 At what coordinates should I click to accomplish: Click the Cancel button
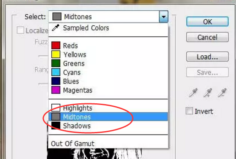[207, 37]
